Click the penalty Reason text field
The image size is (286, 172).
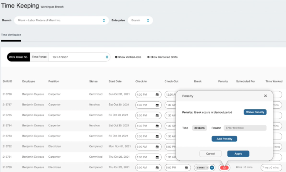245,128
